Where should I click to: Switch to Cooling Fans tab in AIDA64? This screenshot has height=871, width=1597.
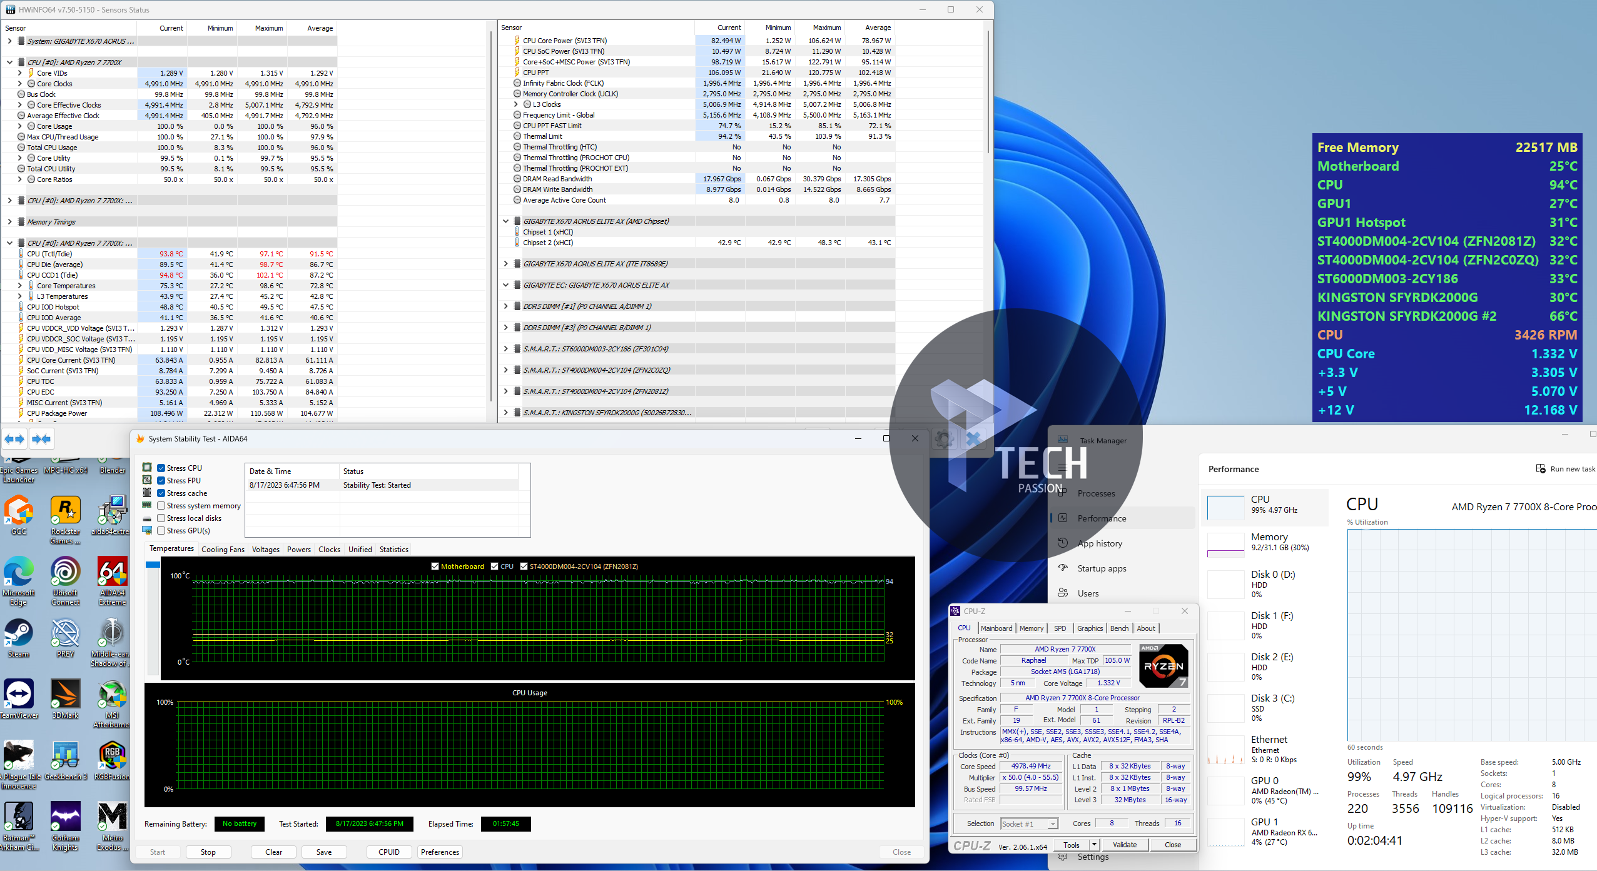223,550
